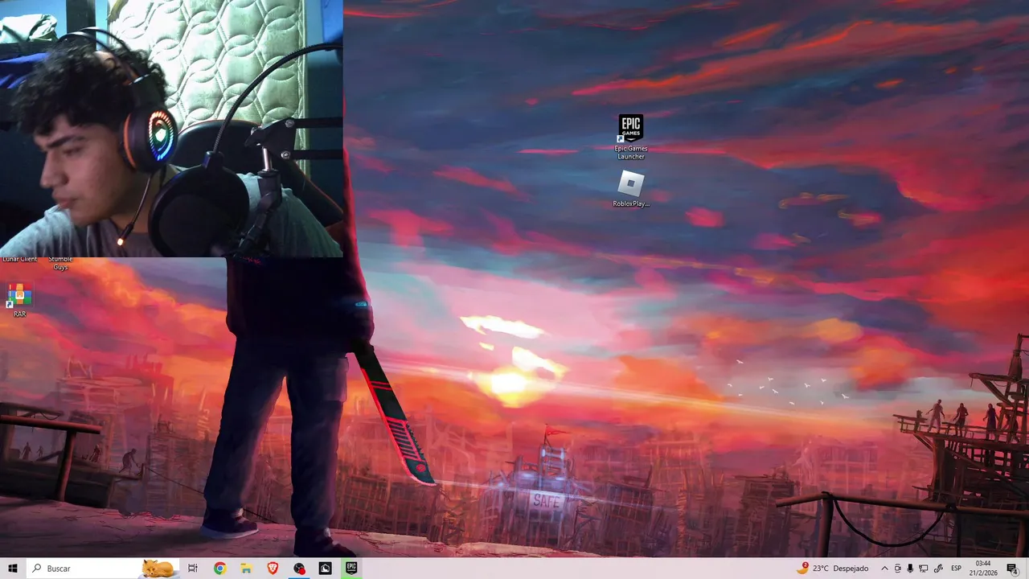
Task: Click the microphone icon in the system tray
Action: [x=910, y=569]
